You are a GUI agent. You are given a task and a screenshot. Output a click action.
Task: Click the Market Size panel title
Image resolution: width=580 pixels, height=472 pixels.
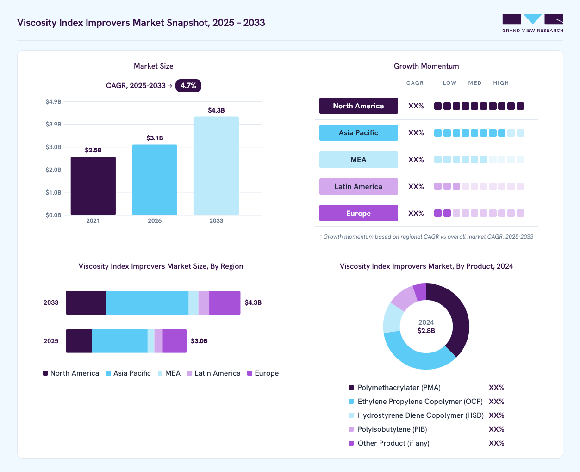point(154,66)
